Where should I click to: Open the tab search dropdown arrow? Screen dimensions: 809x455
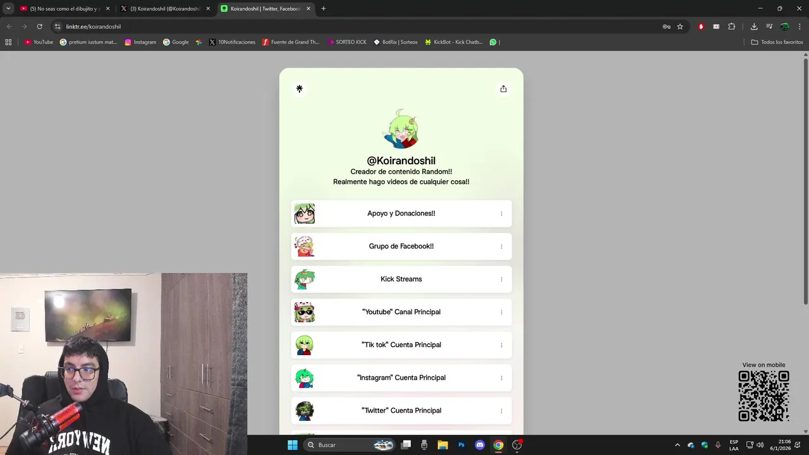click(x=8, y=9)
